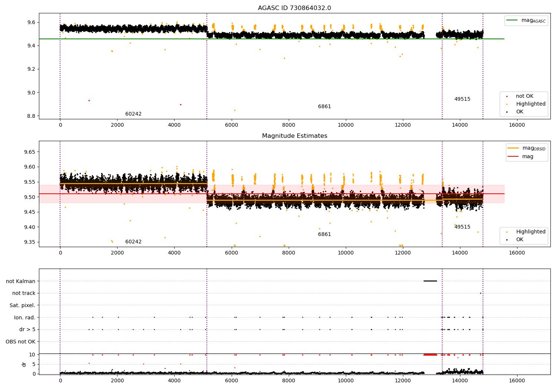556x389 pixels.
Task: Click the 'Ion. rad.' row label
Action: click(x=25, y=317)
